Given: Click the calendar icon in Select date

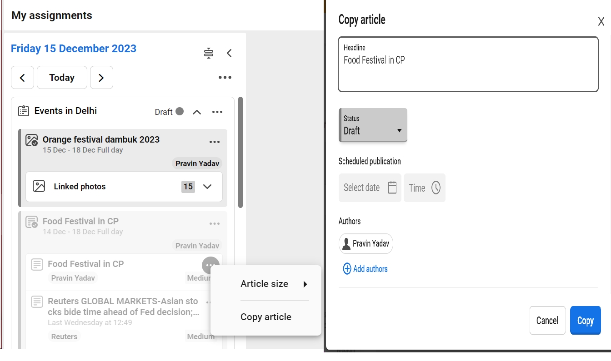Looking at the screenshot, I should [x=392, y=188].
